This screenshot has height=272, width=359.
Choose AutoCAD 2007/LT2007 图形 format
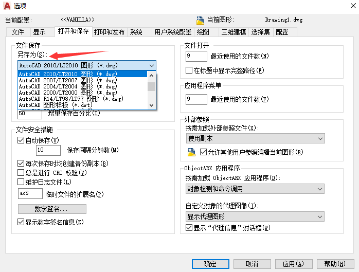(x=82, y=80)
